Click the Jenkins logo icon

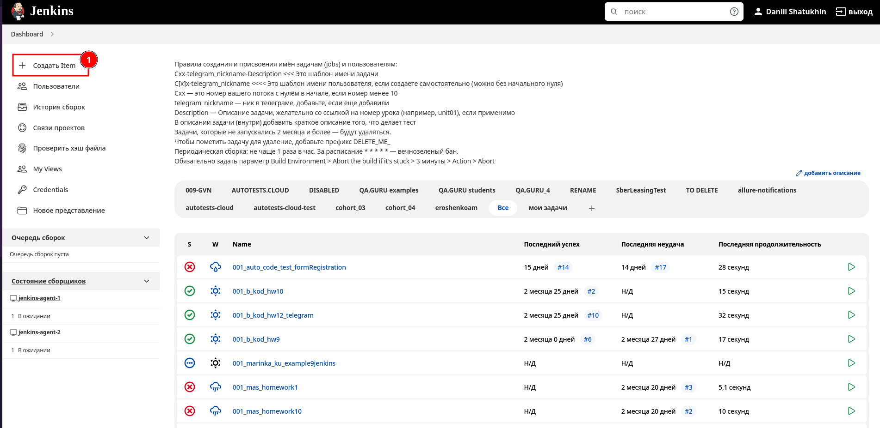tap(18, 11)
